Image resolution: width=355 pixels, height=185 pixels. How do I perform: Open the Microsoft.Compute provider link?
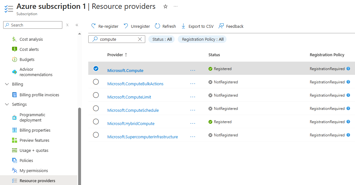(125, 70)
